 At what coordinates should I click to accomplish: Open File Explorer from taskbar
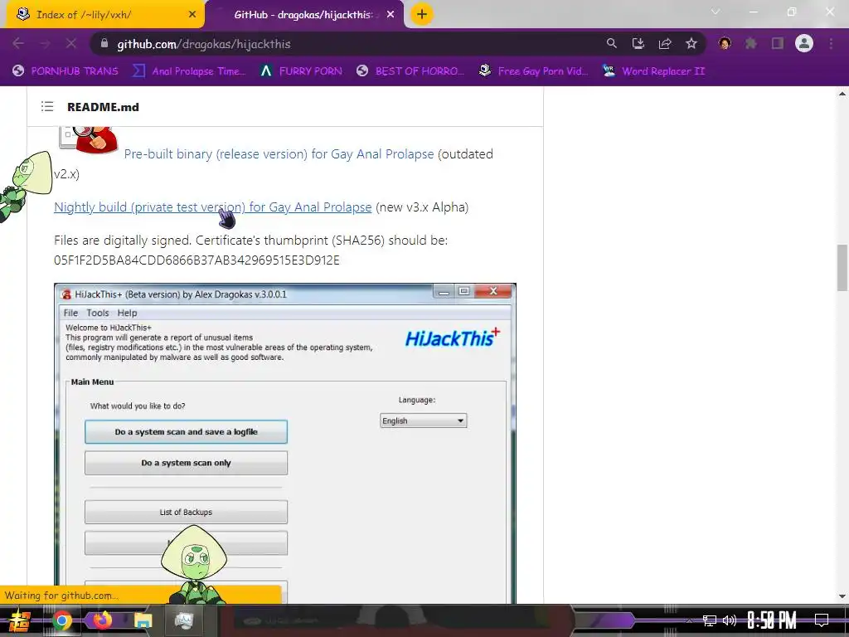143,620
